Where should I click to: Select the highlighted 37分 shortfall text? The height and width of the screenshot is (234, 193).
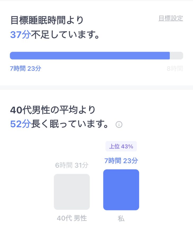coord(20,35)
